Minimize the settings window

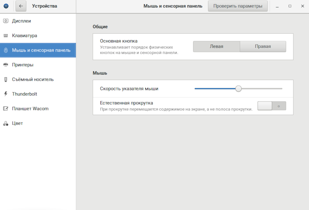(x=277, y=6)
